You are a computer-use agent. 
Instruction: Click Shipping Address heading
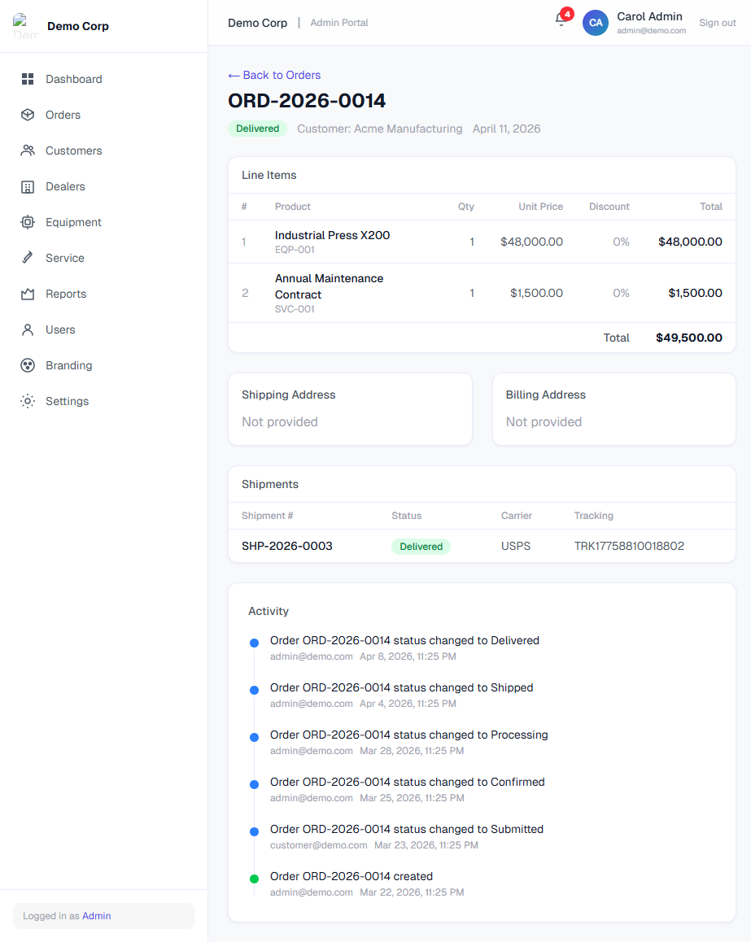pos(288,395)
